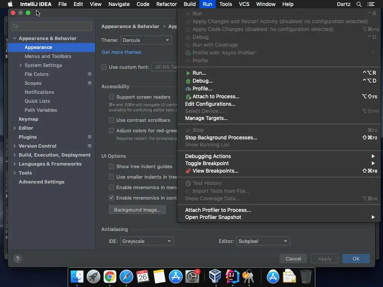This screenshot has height=287, width=383.
Task: Click the OK button
Action: 356,259
